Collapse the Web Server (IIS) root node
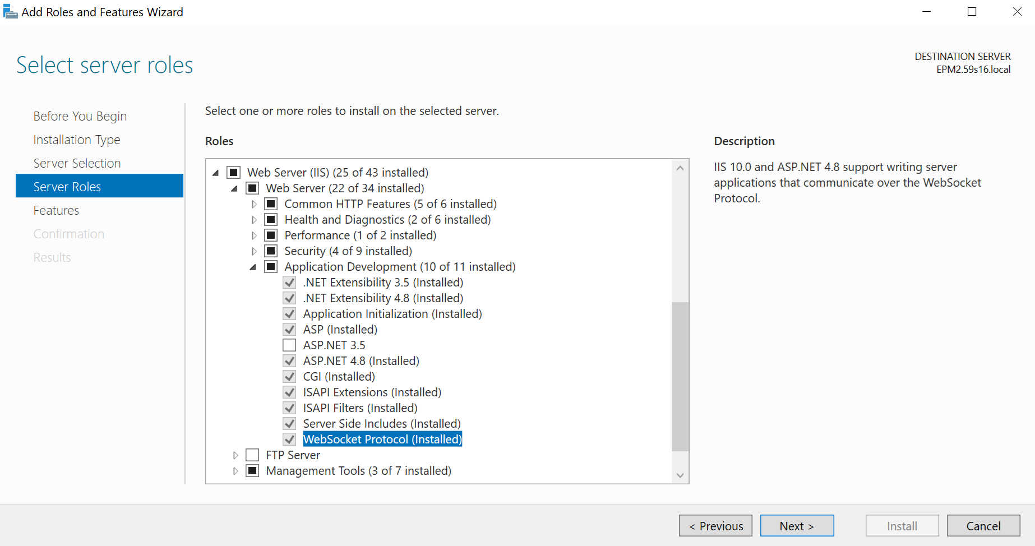Image resolution: width=1035 pixels, height=546 pixels. click(216, 173)
